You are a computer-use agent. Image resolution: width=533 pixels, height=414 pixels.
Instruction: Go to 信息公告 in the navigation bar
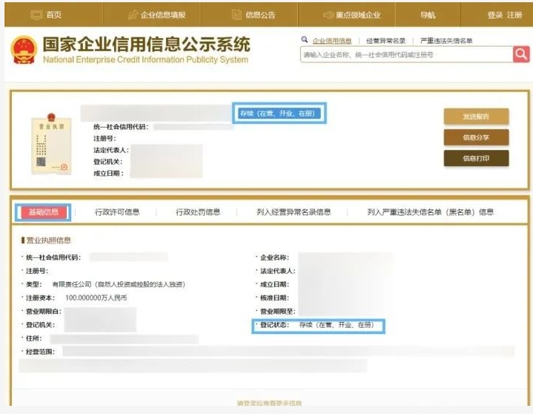[260, 15]
